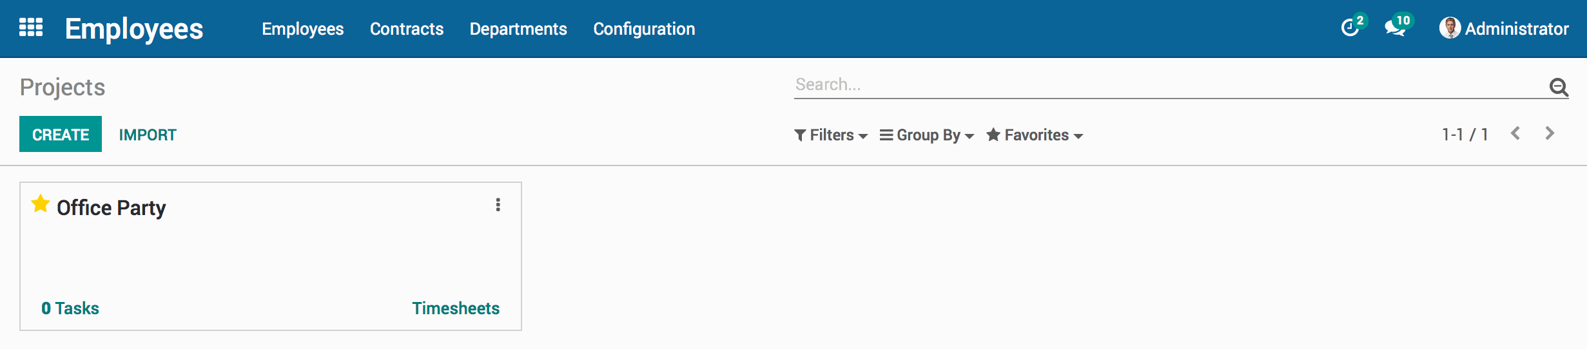
Task: Open the Configuration menu
Action: click(644, 29)
